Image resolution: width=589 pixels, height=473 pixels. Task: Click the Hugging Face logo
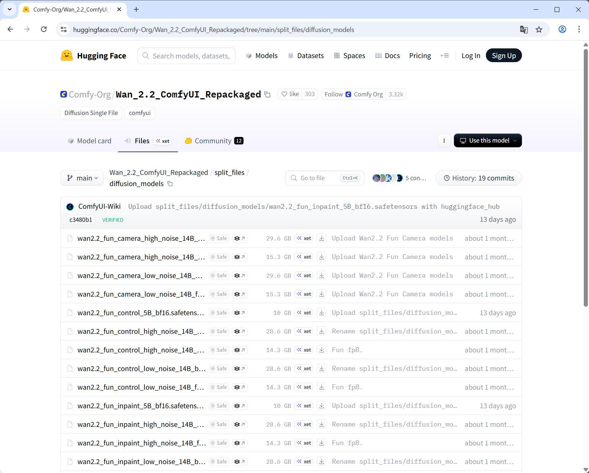coord(93,55)
